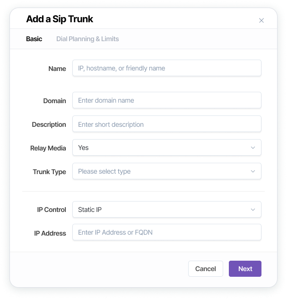Close the Add a Sip Trunk dialog
The height and width of the screenshot is (299, 287).
(261, 20)
